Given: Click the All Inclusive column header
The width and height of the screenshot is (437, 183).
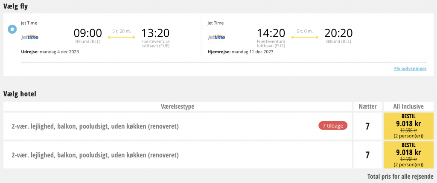Looking at the screenshot, I should 408,106.
